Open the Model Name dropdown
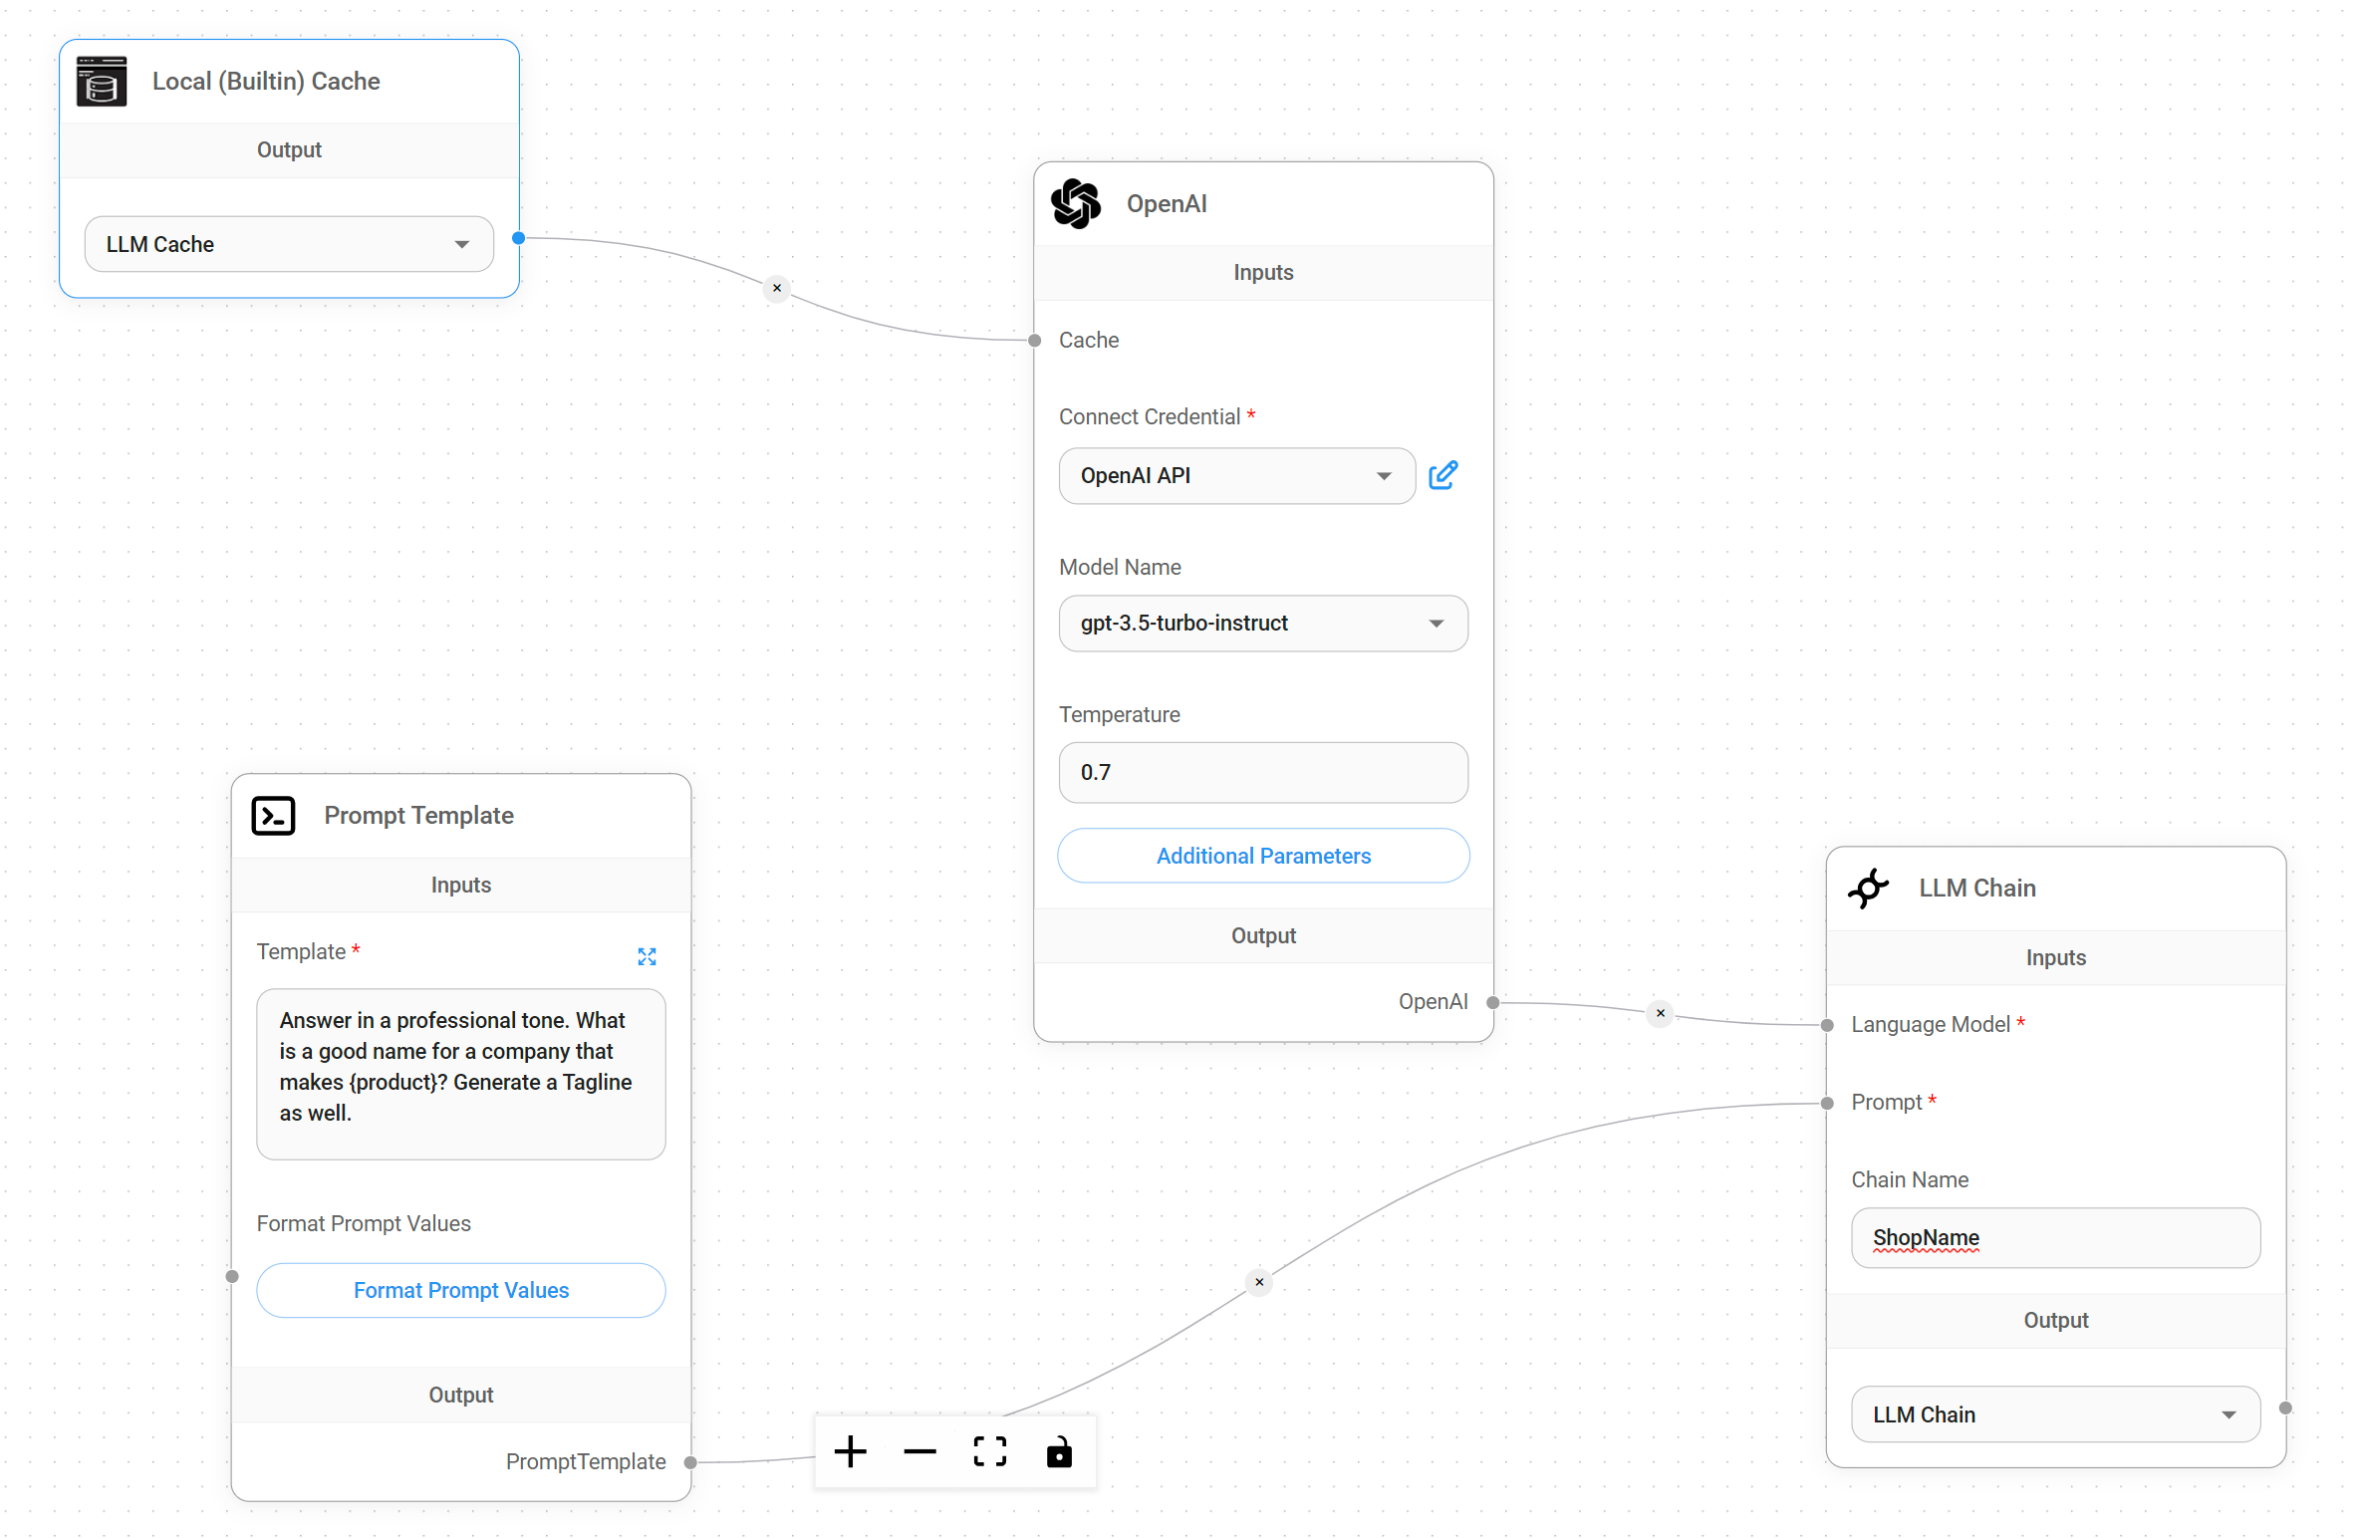This screenshot has width=2358, height=1538. pos(1262,623)
